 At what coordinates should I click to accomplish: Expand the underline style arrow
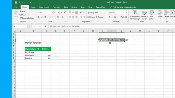point(48,17)
